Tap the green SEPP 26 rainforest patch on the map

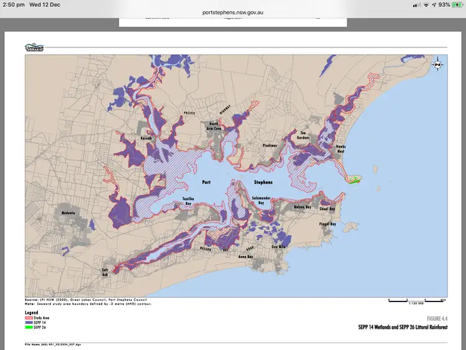(355, 180)
